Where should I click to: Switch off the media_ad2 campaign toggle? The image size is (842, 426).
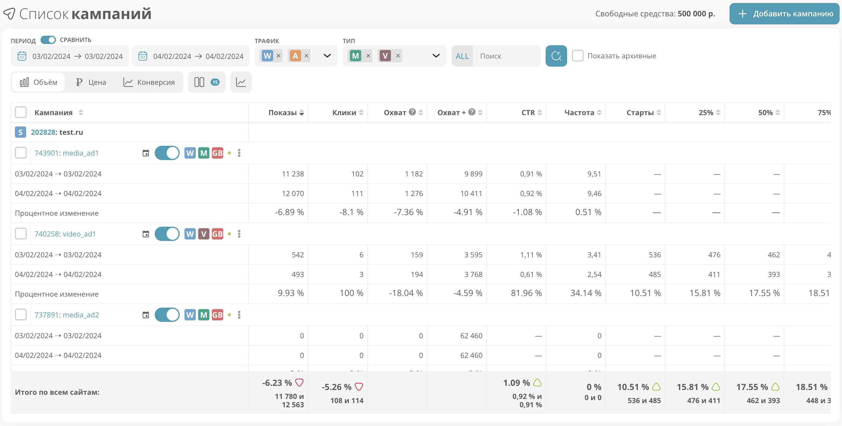[167, 315]
